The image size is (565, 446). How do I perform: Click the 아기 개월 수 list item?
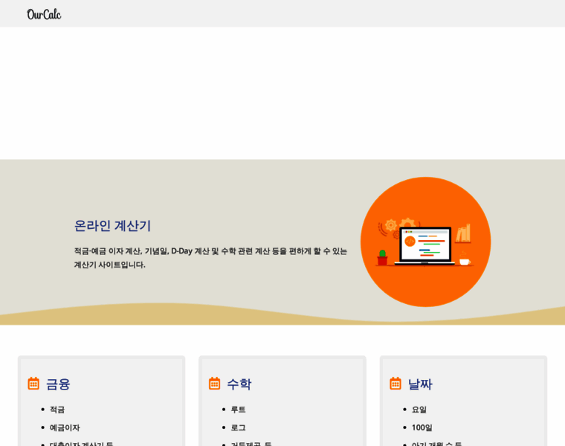tap(436, 443)
